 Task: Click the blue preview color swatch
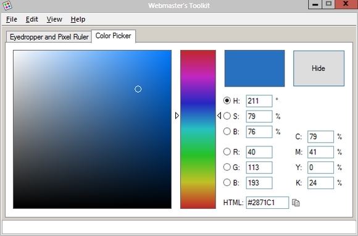tap(254, 69)
